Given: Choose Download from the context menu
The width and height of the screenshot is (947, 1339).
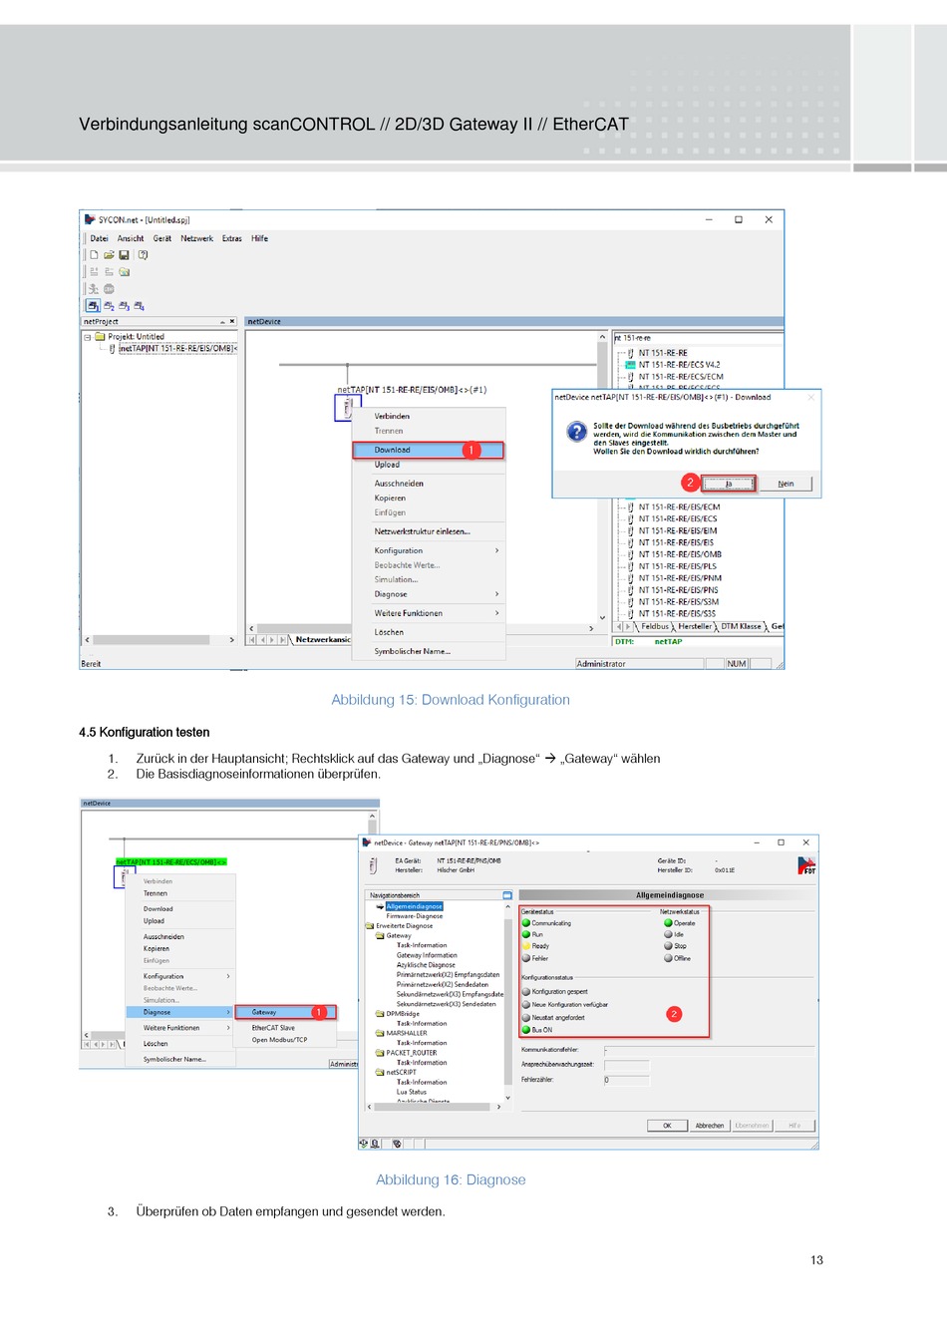Looking at the screenshot, I should pyautogui.click(x=429, y=451).
